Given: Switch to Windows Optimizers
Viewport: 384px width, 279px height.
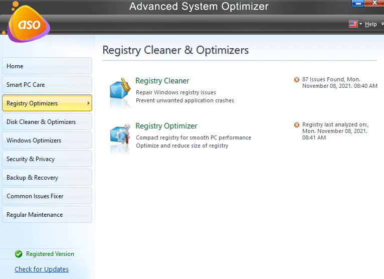Looking at the screenshot, I should (x=47, y=140).
